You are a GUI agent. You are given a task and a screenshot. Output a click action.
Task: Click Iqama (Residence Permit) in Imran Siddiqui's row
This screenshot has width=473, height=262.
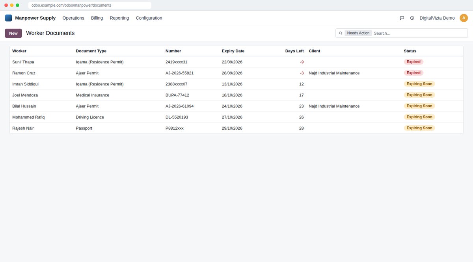tap(100, 84)
